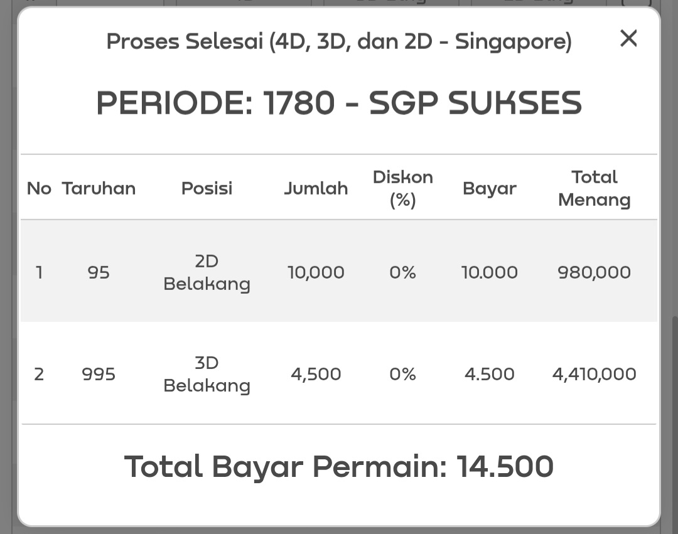Click the Taruhan column header
This screenshot has width=678, height=534.
[99, 188]
